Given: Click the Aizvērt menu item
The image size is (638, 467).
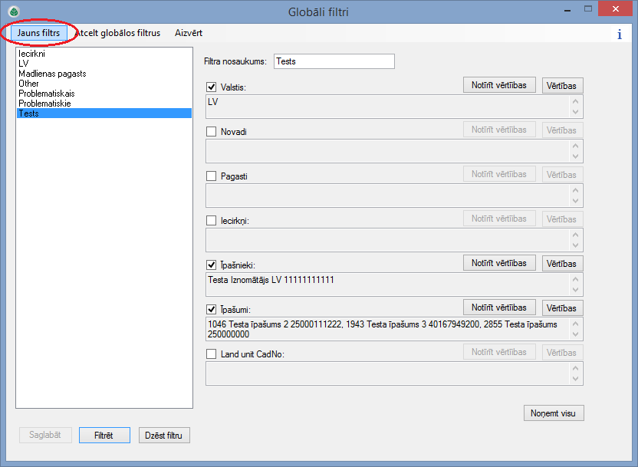Looking at the screenshot, I should click(x=189, y=34).
